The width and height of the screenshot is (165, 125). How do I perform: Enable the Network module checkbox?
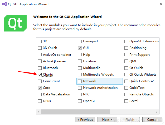click(x=80, y=81)
